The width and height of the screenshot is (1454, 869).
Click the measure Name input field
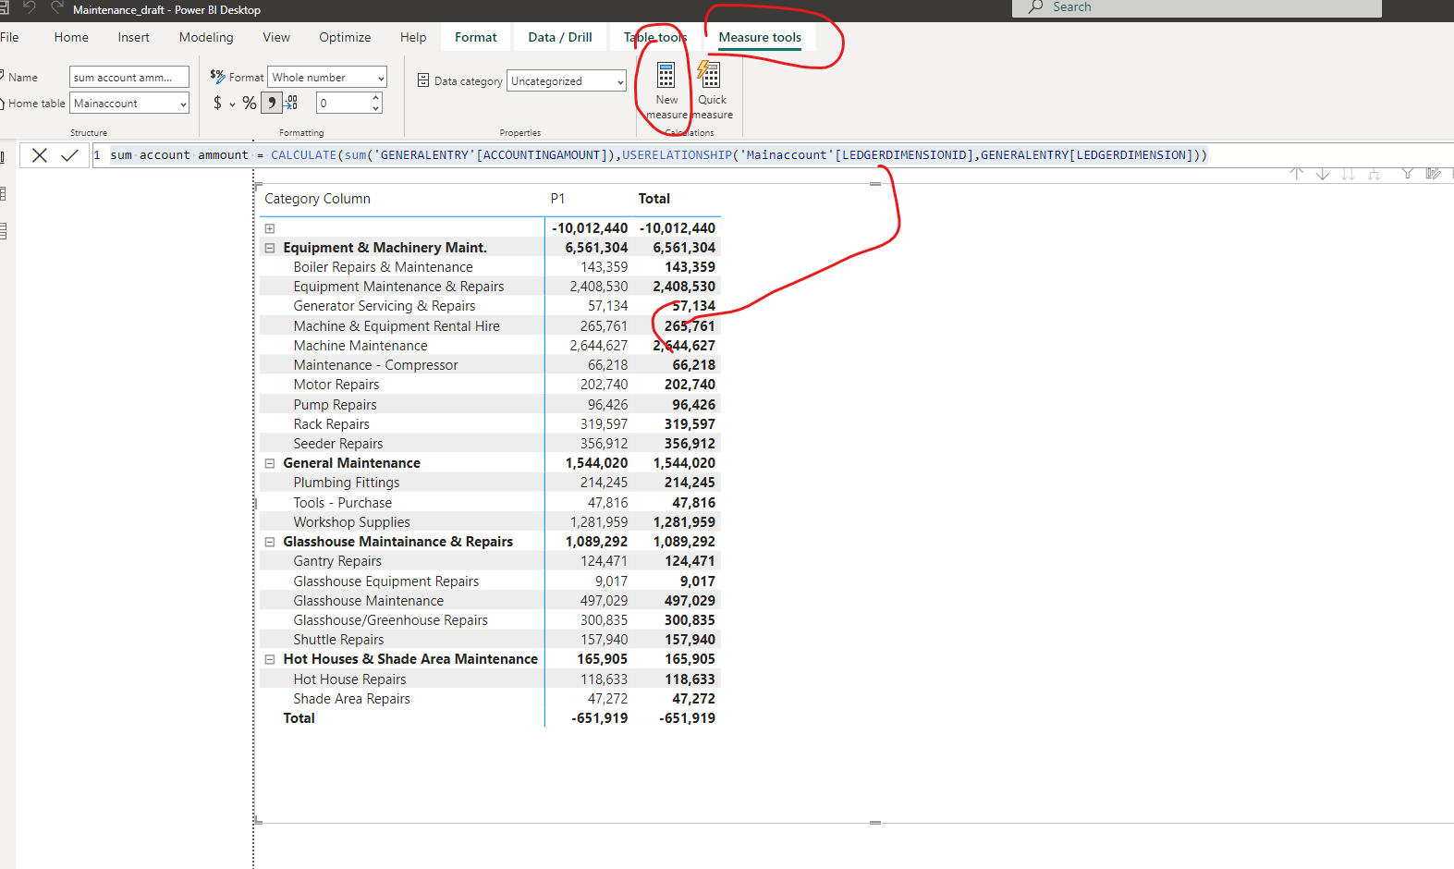click(x=129, y=78)
